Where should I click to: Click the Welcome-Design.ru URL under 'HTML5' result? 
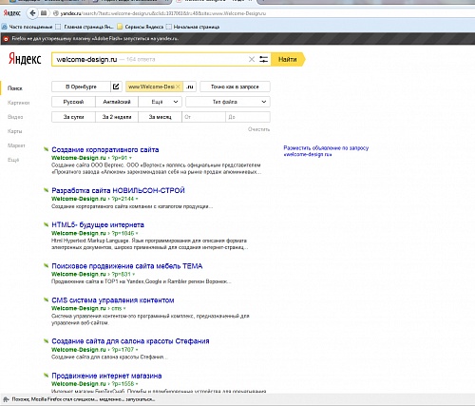coord(79,233)
